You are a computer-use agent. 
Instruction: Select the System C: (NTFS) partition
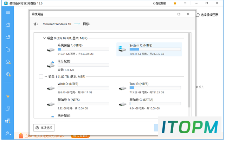149,49
